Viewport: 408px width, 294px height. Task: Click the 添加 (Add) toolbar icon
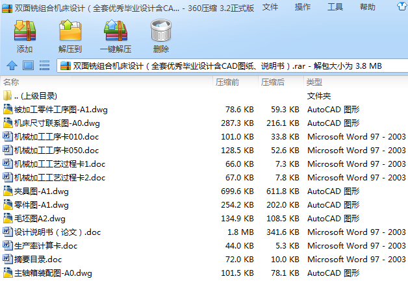point(25,31)
